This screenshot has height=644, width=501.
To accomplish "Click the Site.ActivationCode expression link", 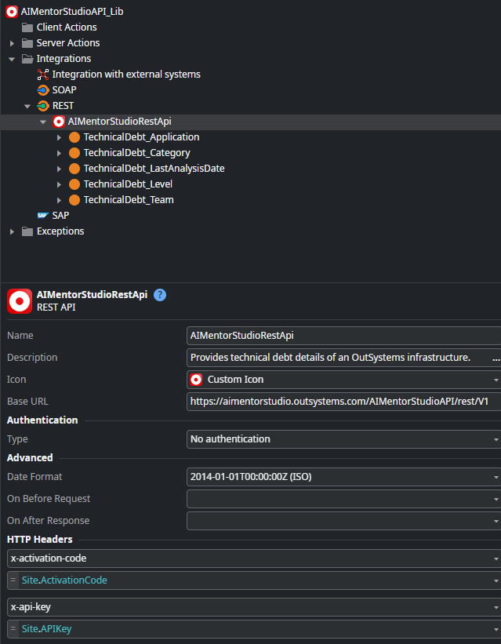I will (x=64, y=580).
